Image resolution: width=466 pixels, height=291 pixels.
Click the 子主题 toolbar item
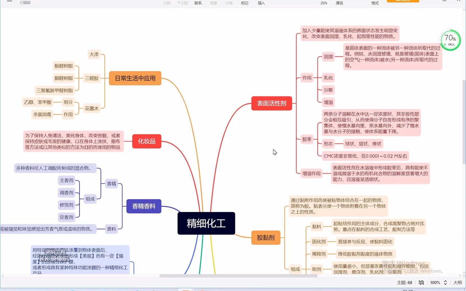182,3
